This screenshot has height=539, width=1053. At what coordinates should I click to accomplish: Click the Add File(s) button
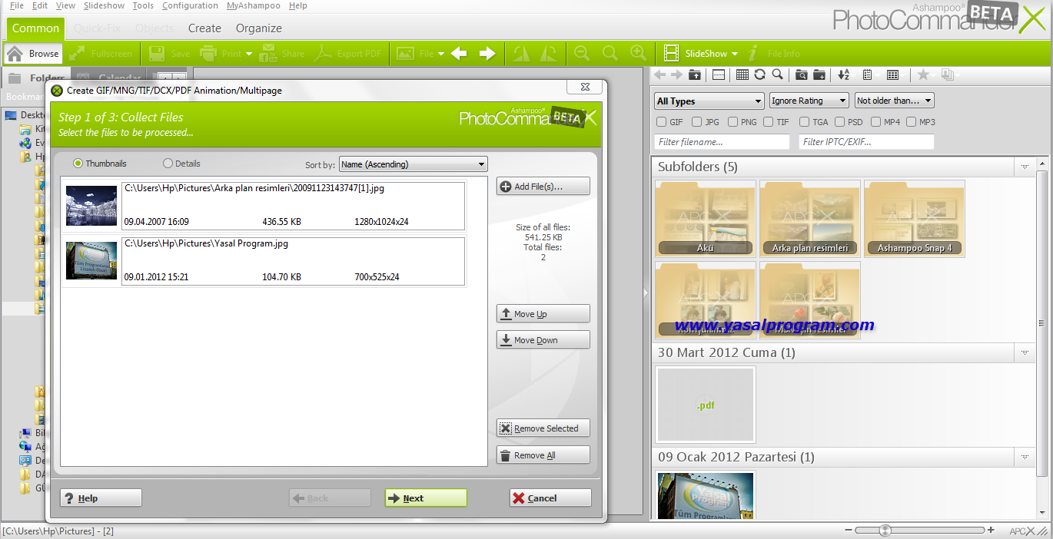coord(543,187)
